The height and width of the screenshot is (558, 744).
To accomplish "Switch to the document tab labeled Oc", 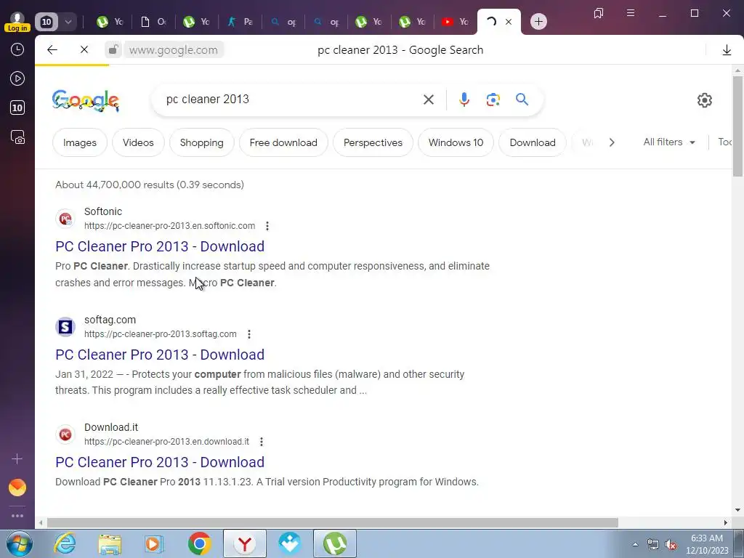I will [153, 22].
